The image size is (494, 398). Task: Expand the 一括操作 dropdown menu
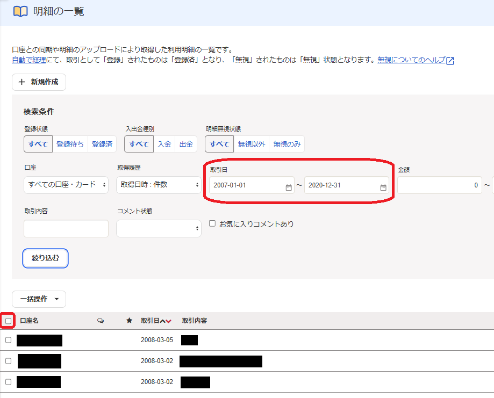coord(39,299)
